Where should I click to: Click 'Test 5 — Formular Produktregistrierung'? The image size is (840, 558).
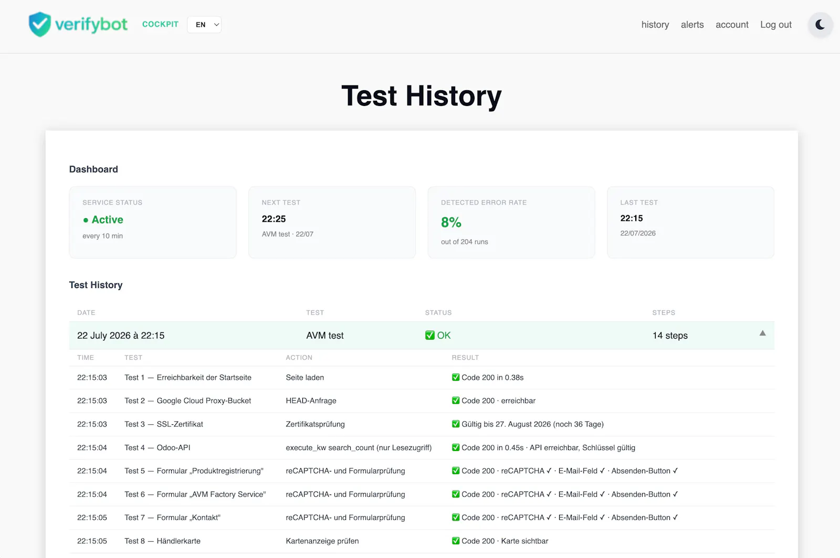coord(194,471)
